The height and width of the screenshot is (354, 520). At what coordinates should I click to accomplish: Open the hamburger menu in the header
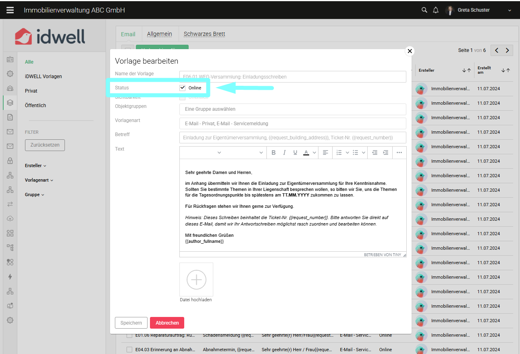(10, 10)
